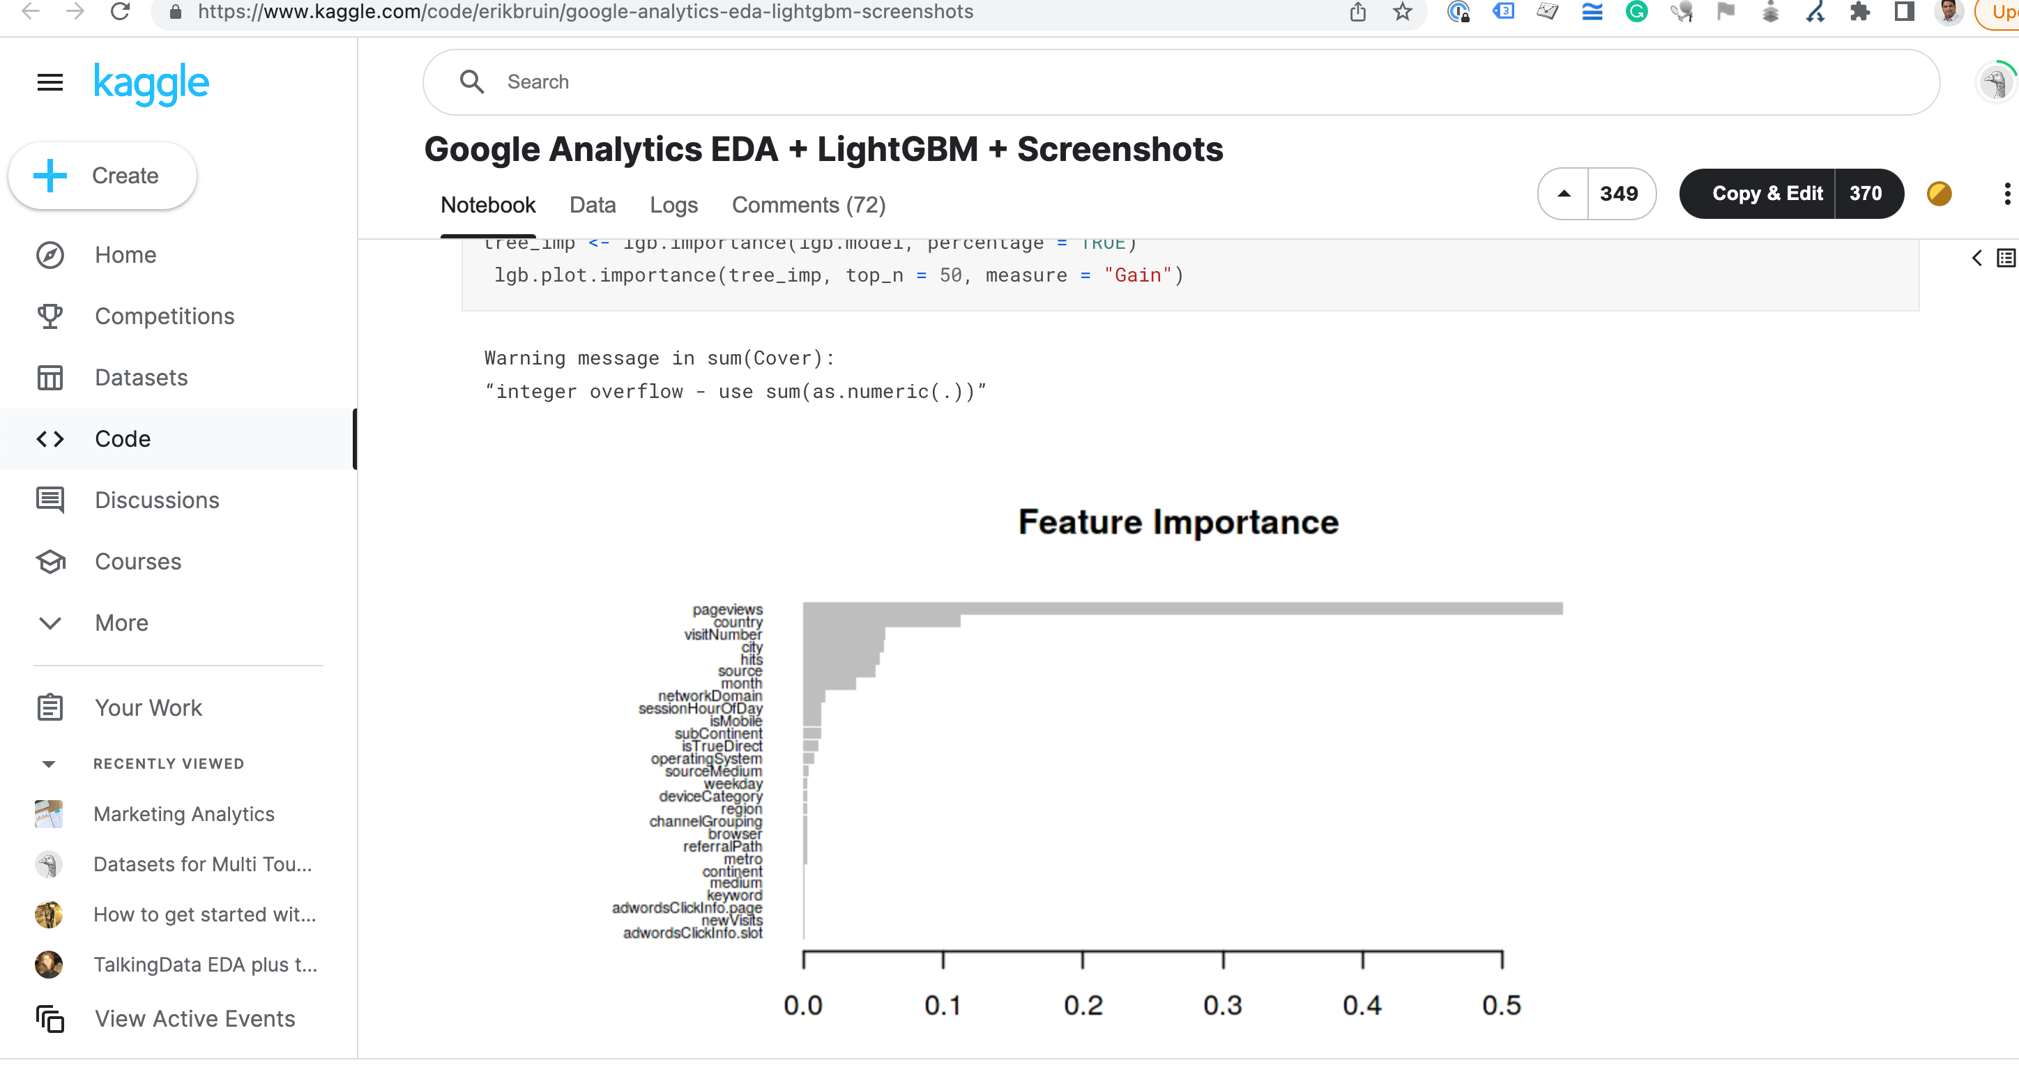
Task: Click the View Active Events icon
Action: [x=49, y=1019]
